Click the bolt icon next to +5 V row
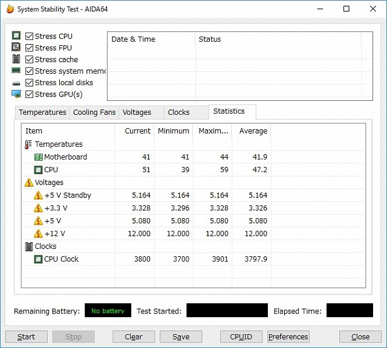This screenshot has width=387, height=348. tap(38, 221)
